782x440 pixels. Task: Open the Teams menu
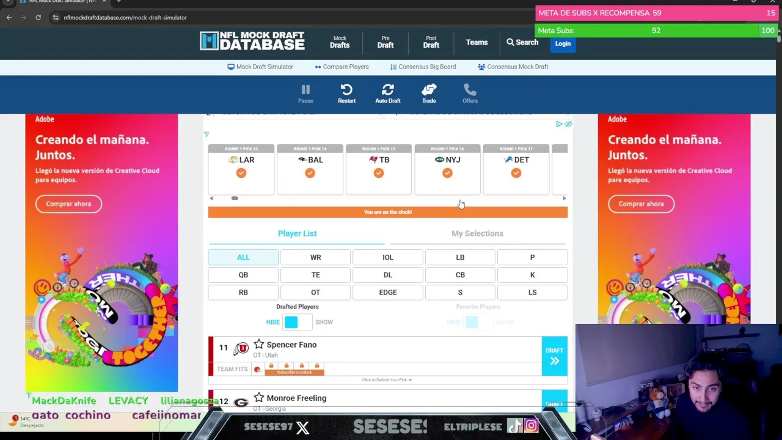477,42
